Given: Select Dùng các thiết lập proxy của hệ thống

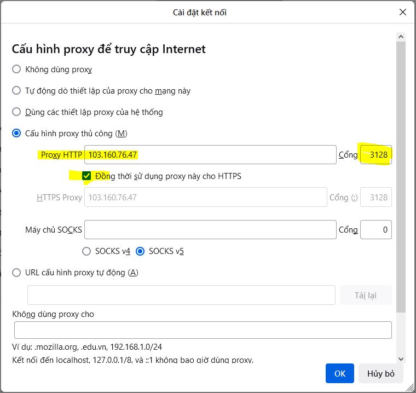Looking at the screenshot, I should pyautogui.click(x=16, y=112).
